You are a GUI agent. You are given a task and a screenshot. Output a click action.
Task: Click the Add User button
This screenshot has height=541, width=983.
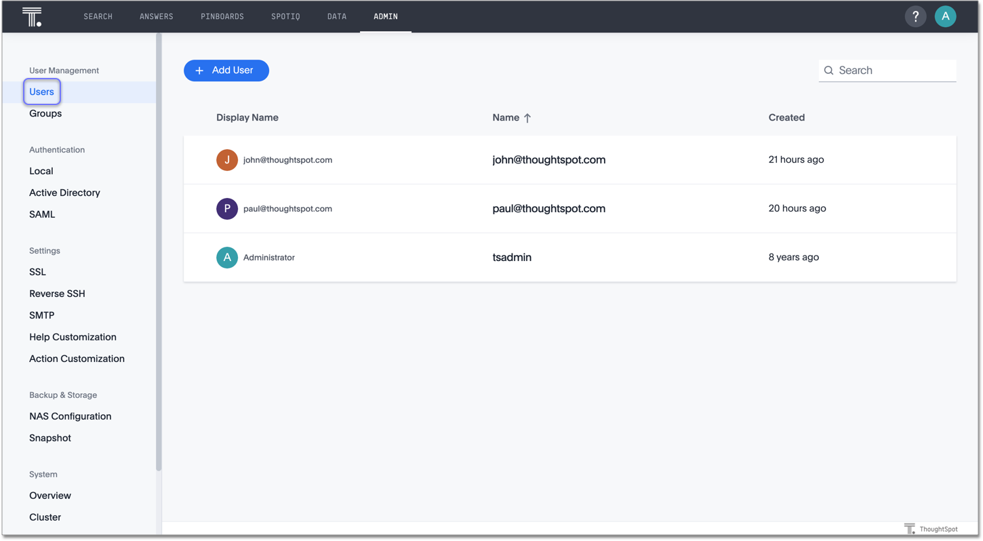click(226, 71)
